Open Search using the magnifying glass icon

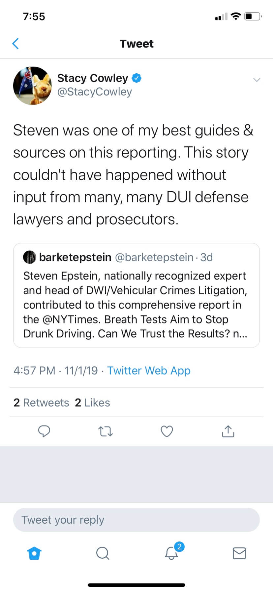tap(103, 553)
